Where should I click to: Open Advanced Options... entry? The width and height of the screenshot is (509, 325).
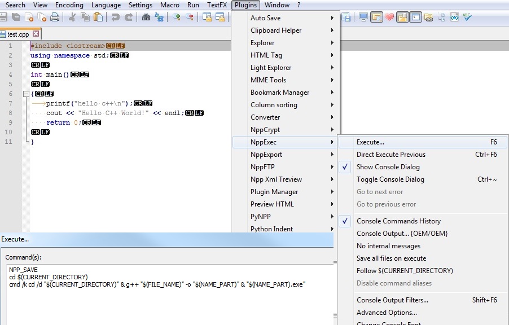[423, 313]
